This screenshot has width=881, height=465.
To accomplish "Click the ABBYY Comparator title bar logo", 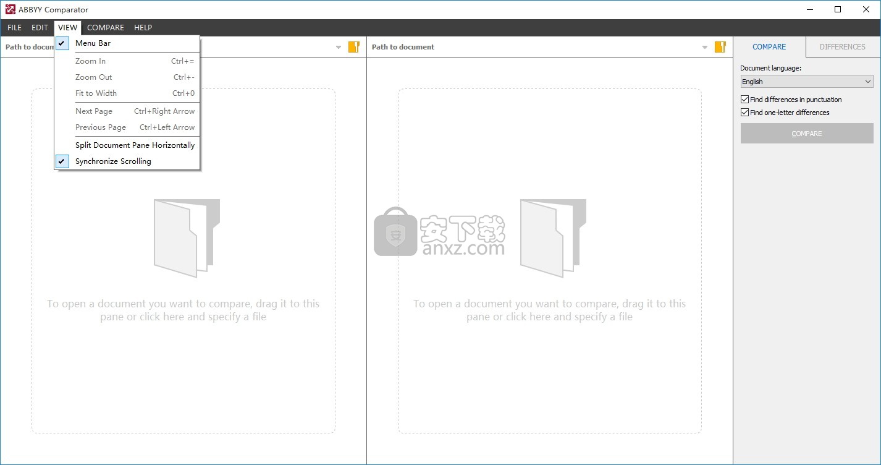I will click(x=11, y=9).
